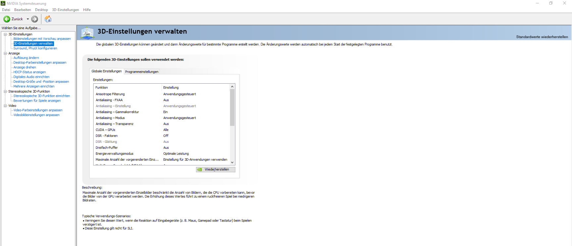
Task: Select Antialiasing – Gammakorrektur row
Action: 162,112
